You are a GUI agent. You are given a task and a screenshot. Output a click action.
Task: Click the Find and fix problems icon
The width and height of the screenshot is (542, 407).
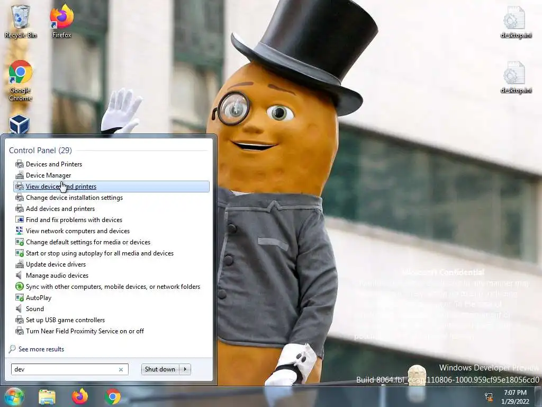[x=20, y=220]
